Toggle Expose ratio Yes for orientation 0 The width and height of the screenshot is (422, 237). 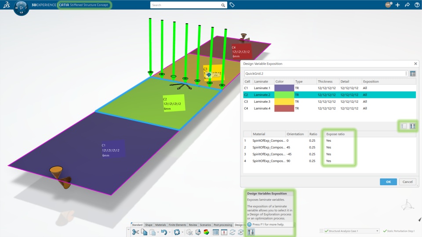[x=328, y=140]
